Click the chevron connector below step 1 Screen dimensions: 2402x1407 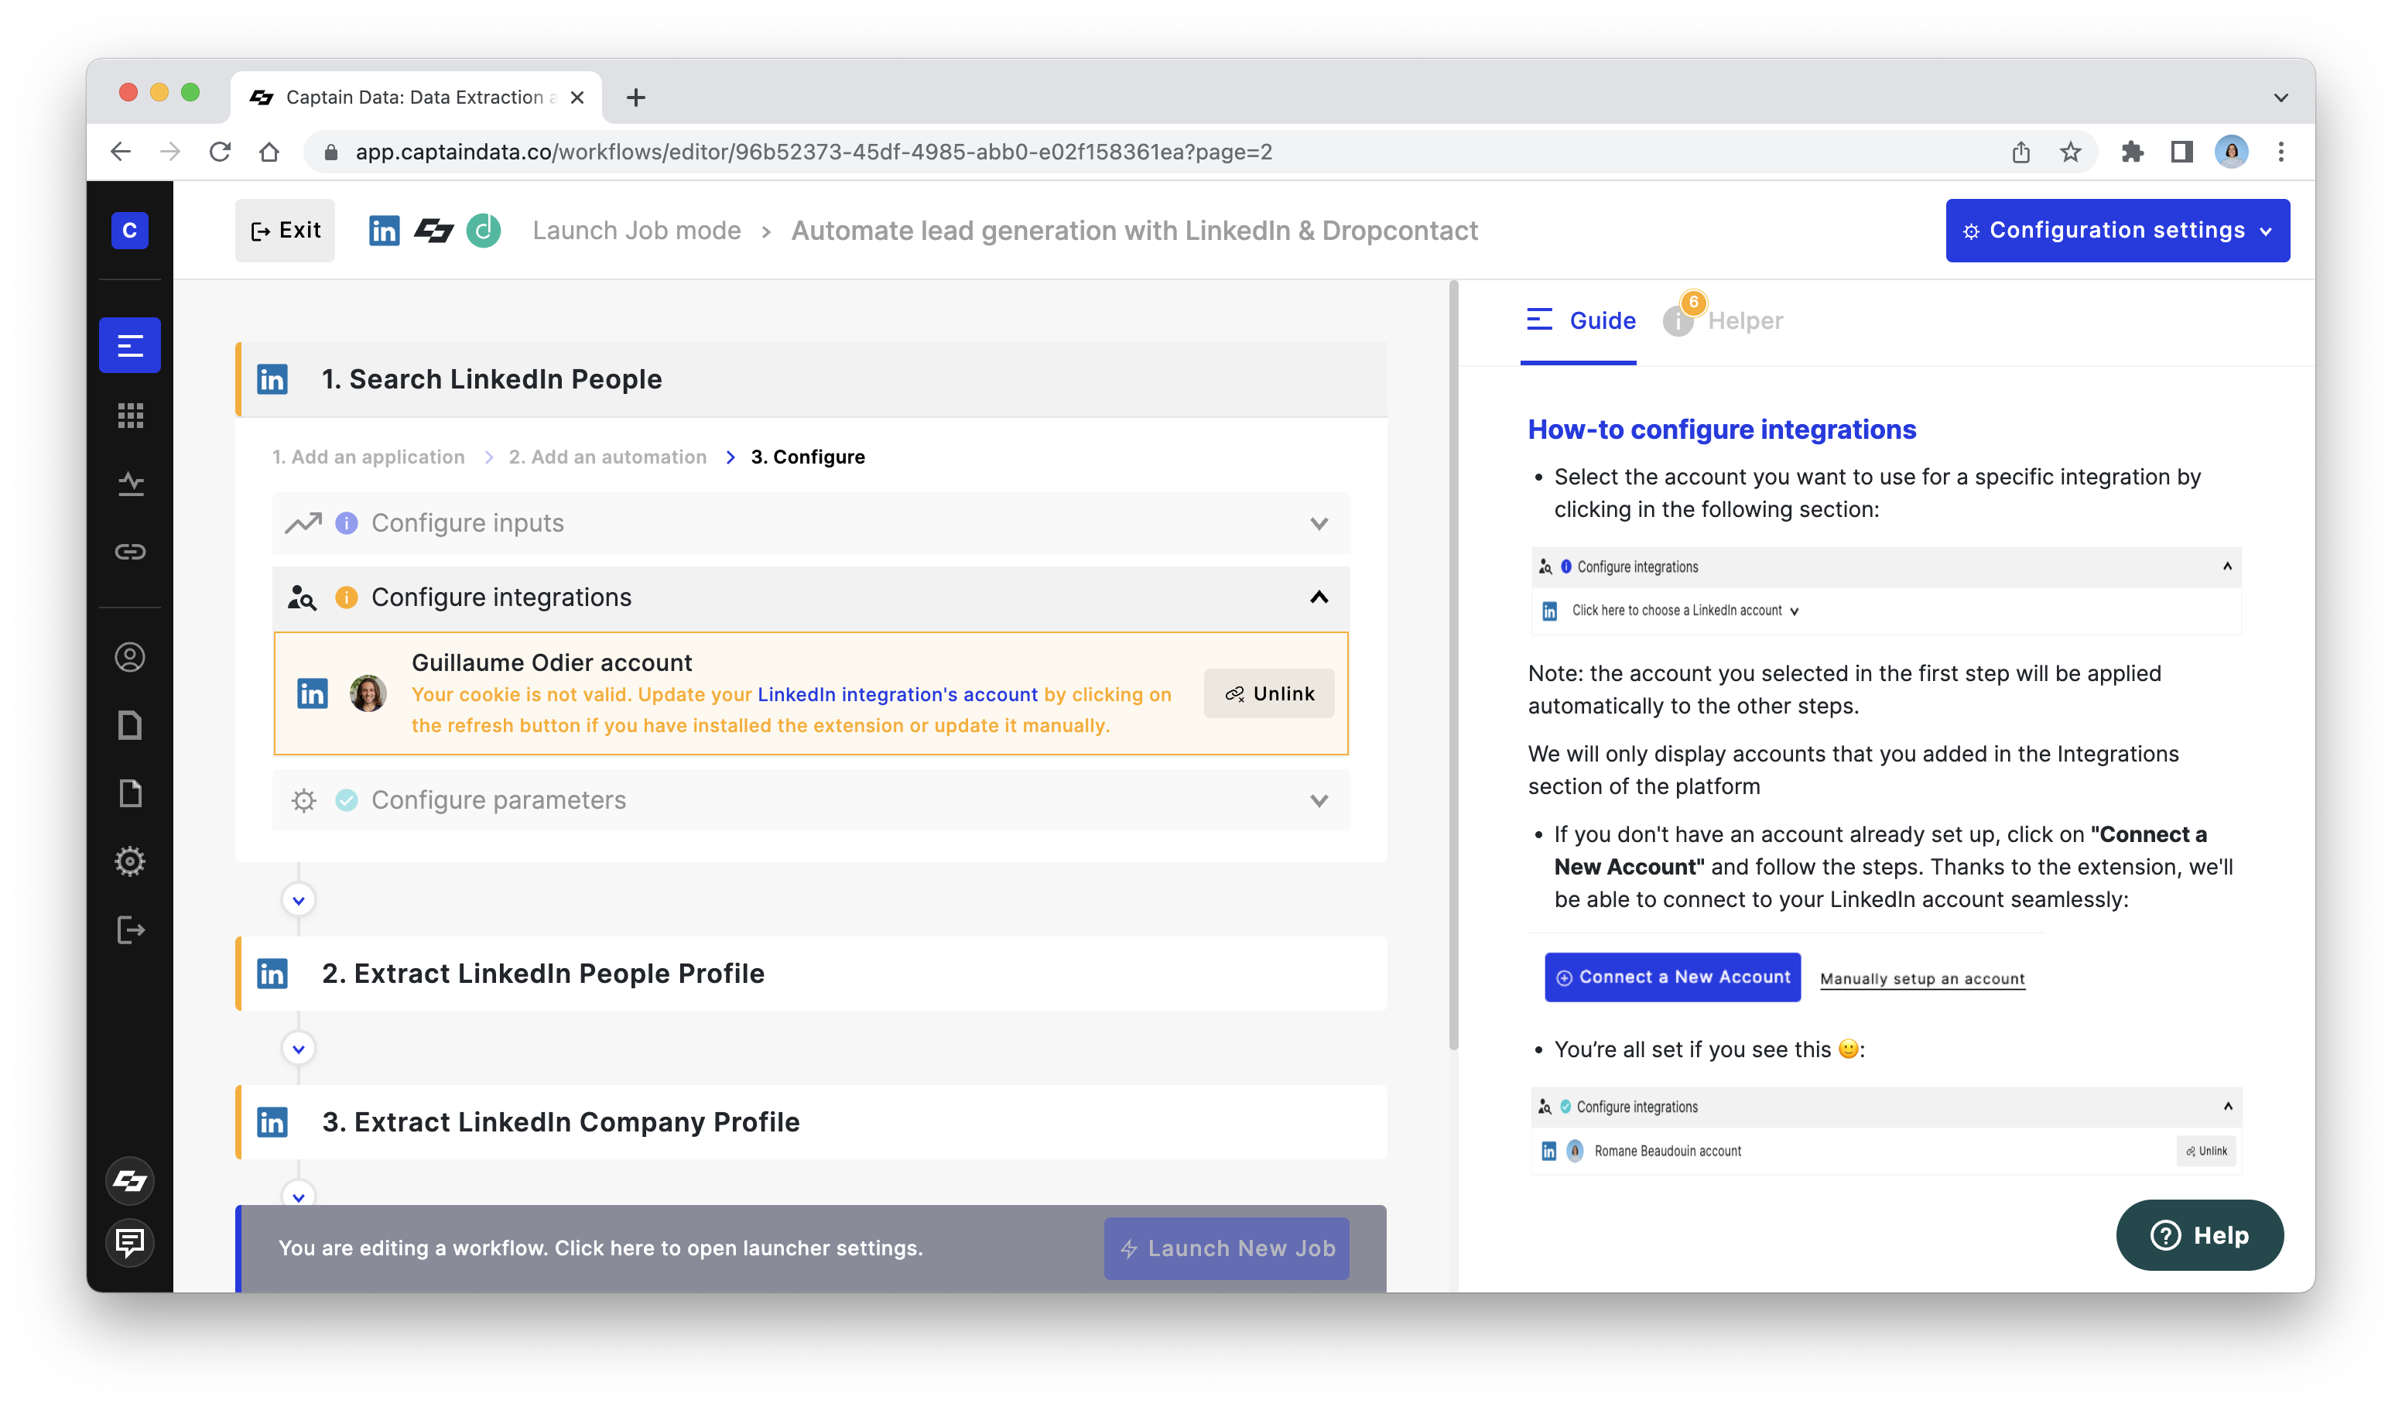(299, 900)
